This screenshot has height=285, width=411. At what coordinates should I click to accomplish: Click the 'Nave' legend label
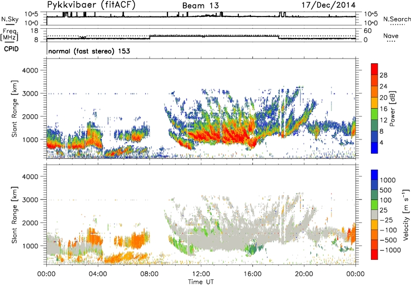(x=391, y=36)
